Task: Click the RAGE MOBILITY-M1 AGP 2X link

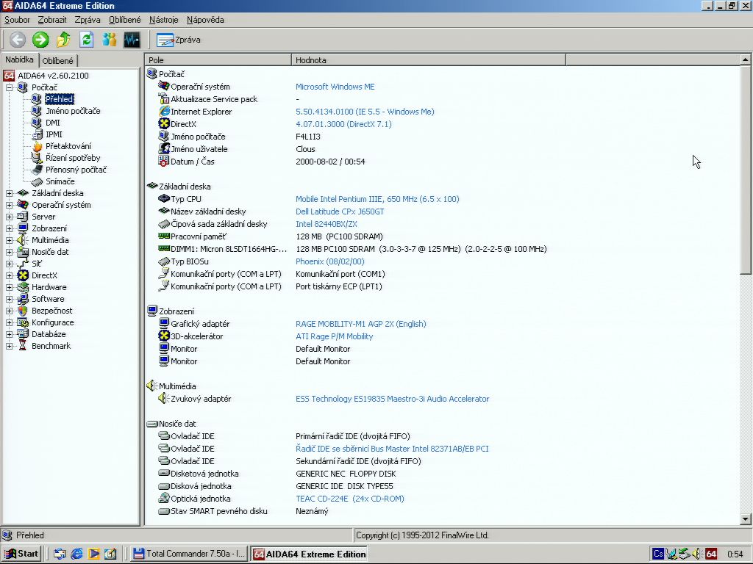Action: coord(361,324)
